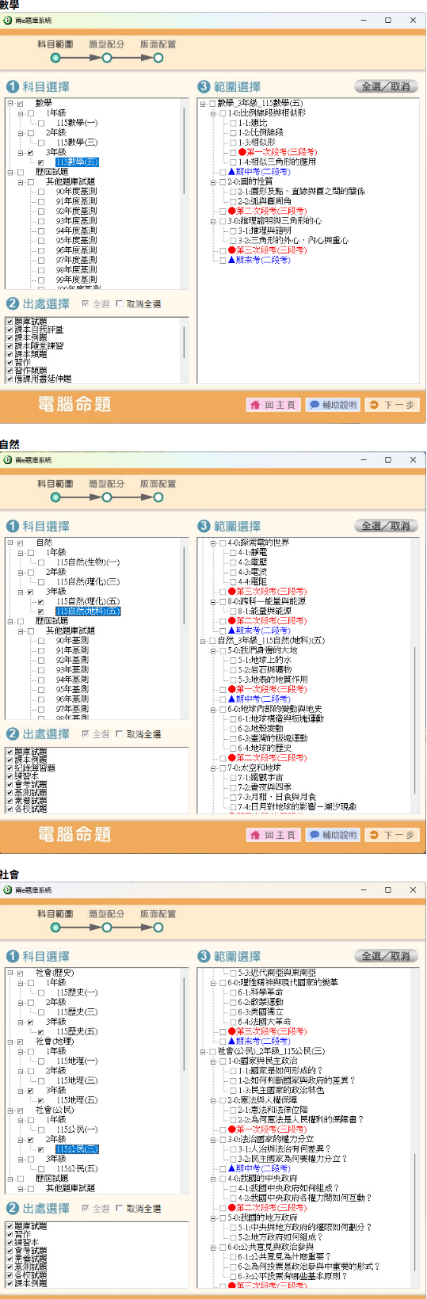
Task: Click the 科目範圍 step circle in 自然 window
Action: 55,497
